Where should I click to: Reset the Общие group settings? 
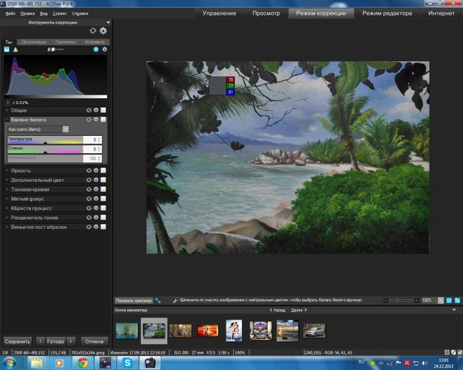89,110
